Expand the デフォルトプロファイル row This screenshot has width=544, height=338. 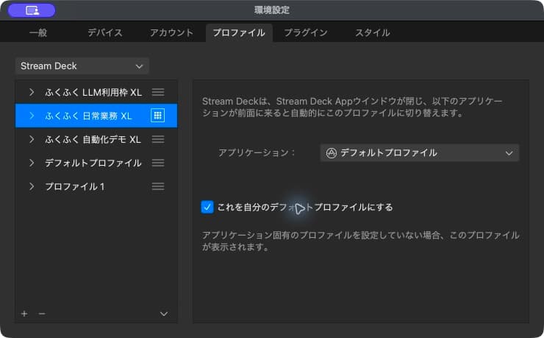(32, 163)
